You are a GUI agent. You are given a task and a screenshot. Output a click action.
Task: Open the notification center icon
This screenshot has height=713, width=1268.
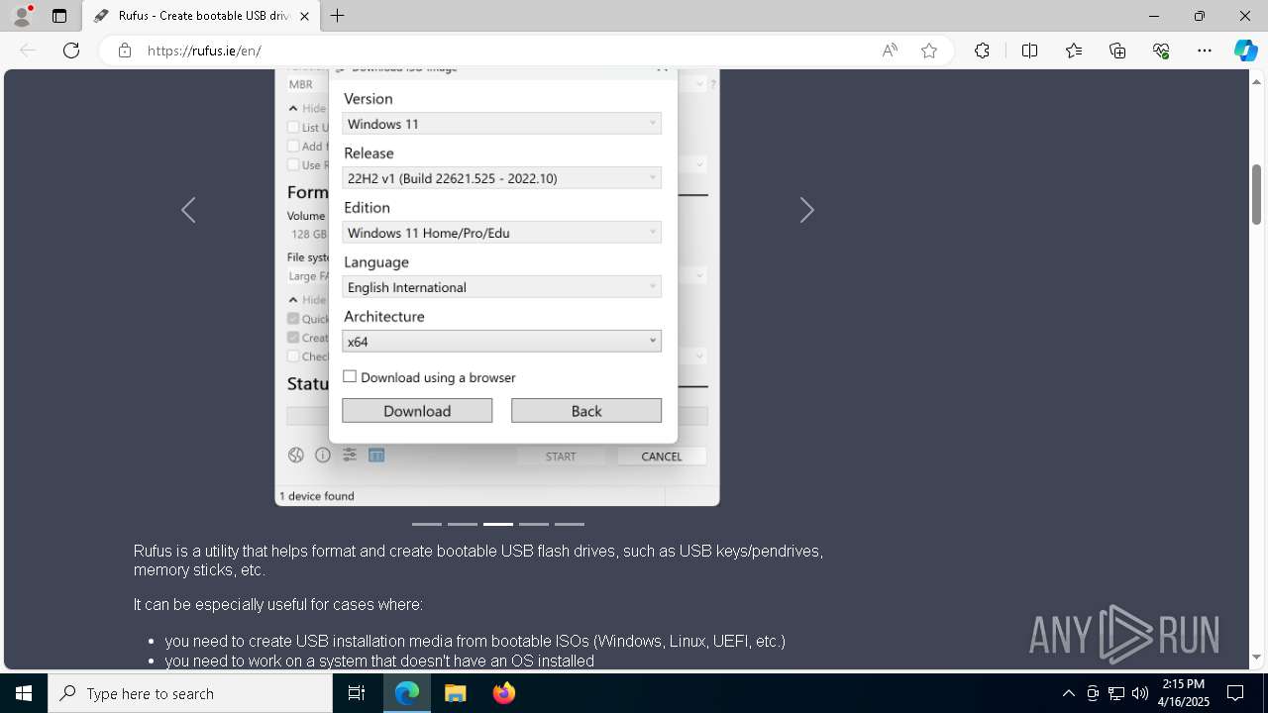1235,693
